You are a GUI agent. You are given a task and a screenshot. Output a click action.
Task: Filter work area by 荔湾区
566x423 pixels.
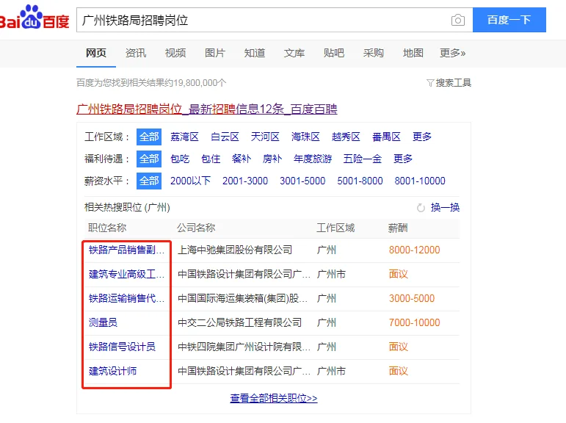(184, 137)
